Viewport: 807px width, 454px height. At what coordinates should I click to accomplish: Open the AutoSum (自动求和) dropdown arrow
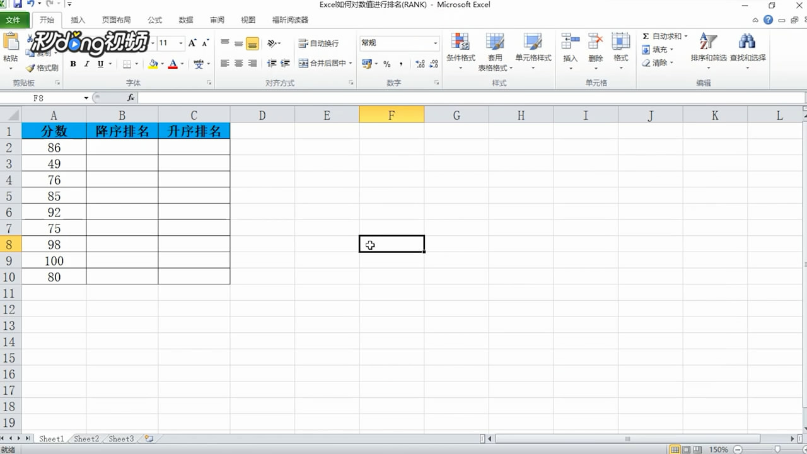[x=686, y=36]
